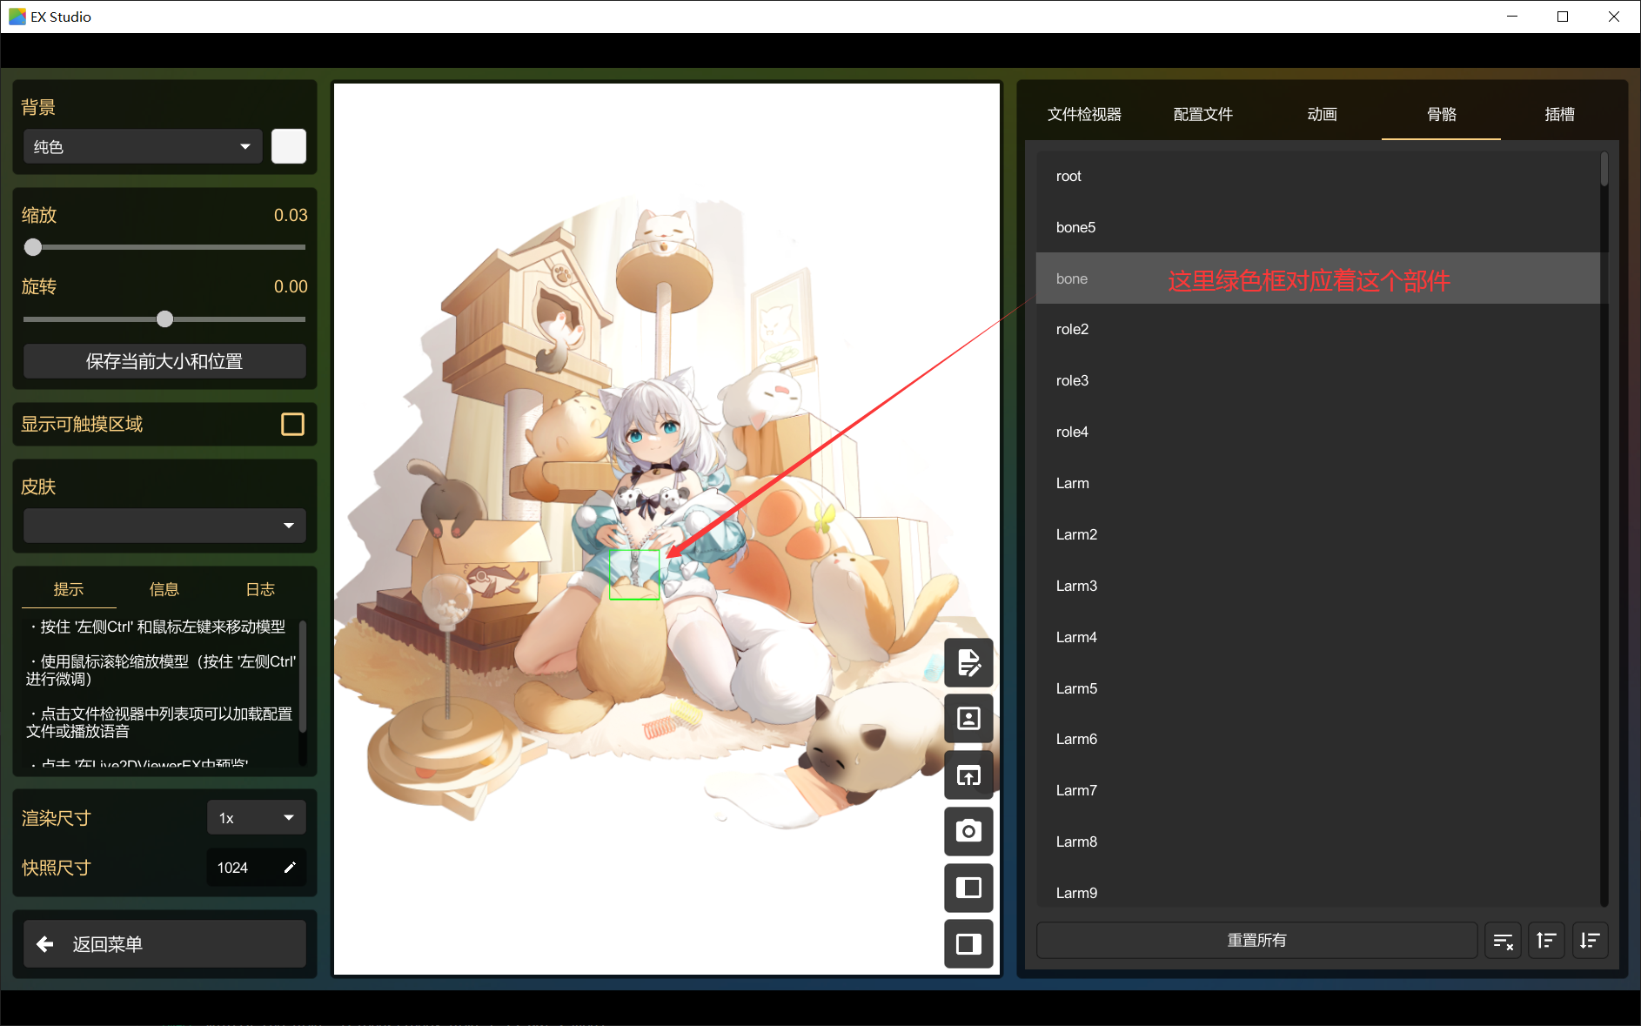This screenshot has height=1026, width=1641.
Task: Select the root bone item
Action: (x=1318, y=176)
